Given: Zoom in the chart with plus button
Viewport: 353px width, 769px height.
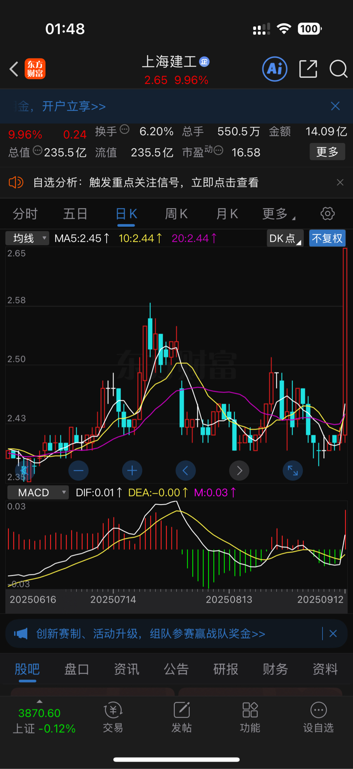Looking at the screenshot, I should pyautogui.click(x=132, y=471).
